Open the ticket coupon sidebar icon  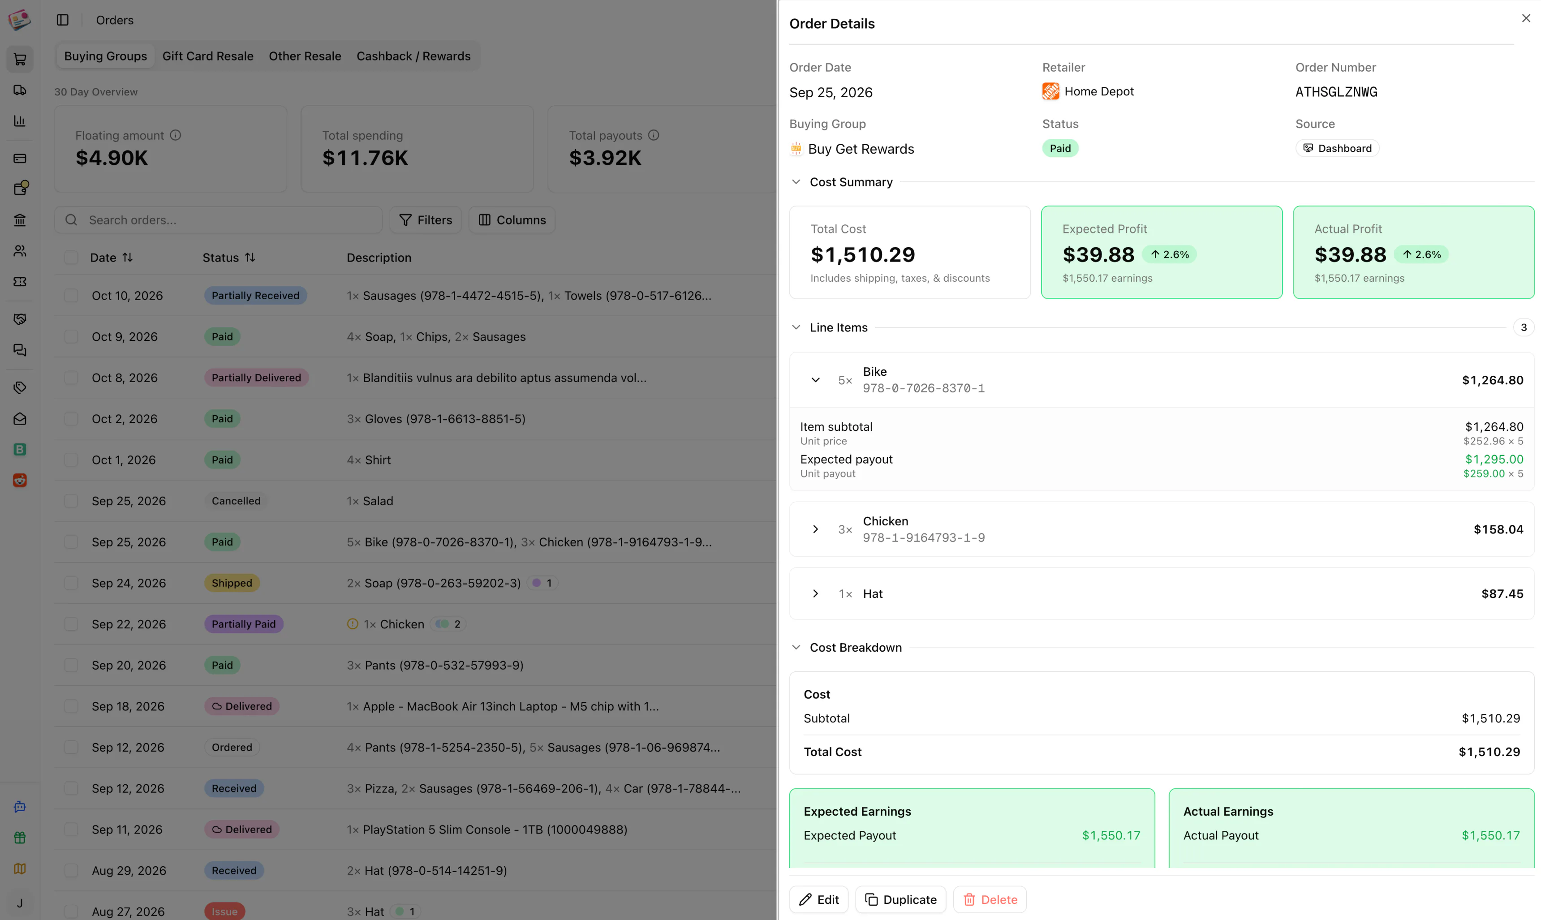[20, 281]
